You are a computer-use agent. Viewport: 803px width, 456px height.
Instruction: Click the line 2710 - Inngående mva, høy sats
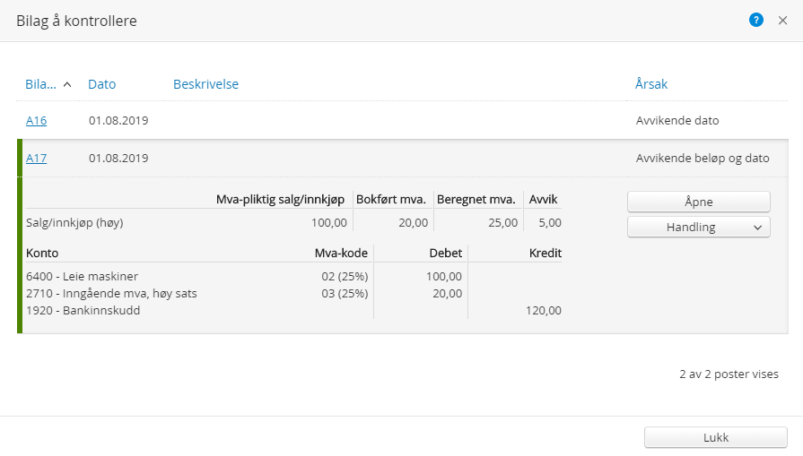pos(112,293)
